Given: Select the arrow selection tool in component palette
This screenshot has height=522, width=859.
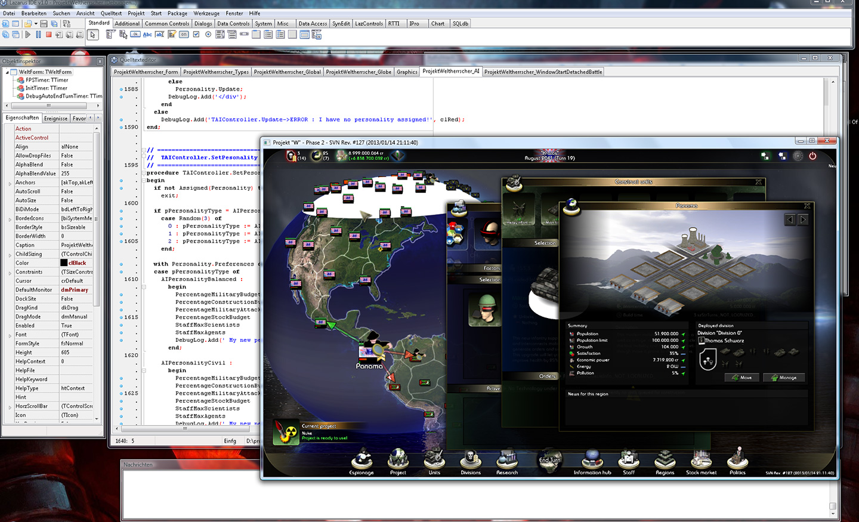Looking at the screenshot, I should 92,35.
